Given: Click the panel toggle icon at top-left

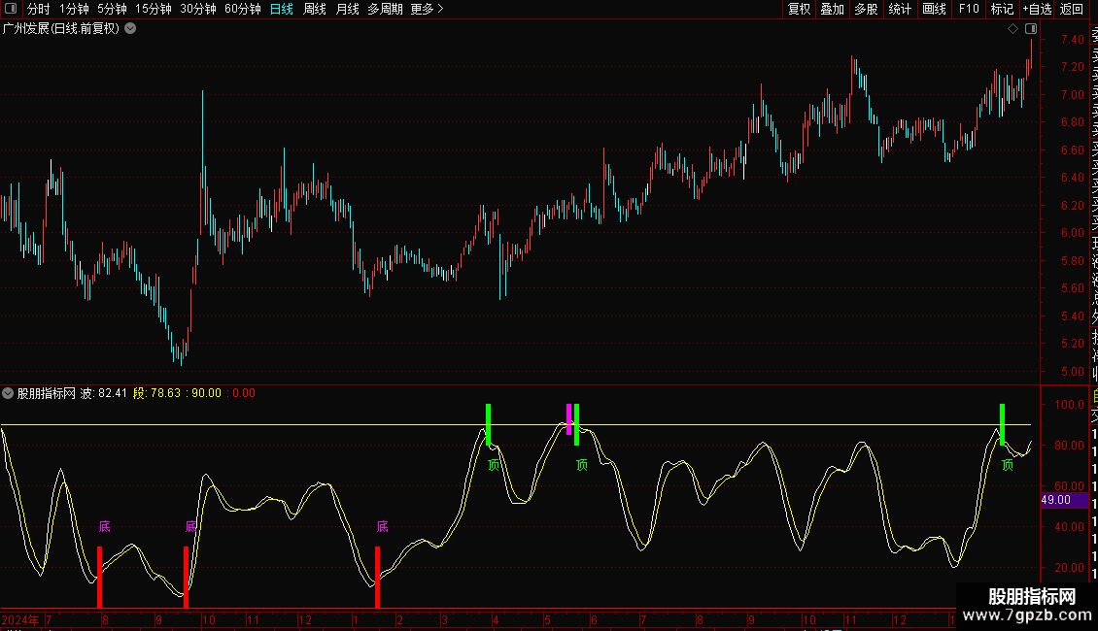Looking at the screenshot, I should coord(11,9).
